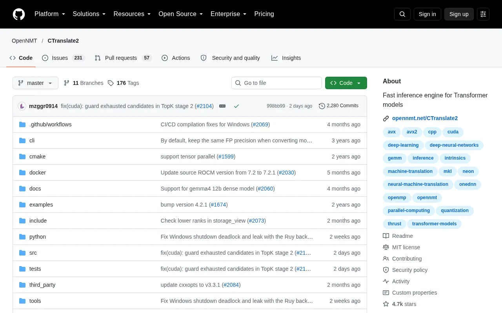Open pull request #2069 link

coord(260,124)
